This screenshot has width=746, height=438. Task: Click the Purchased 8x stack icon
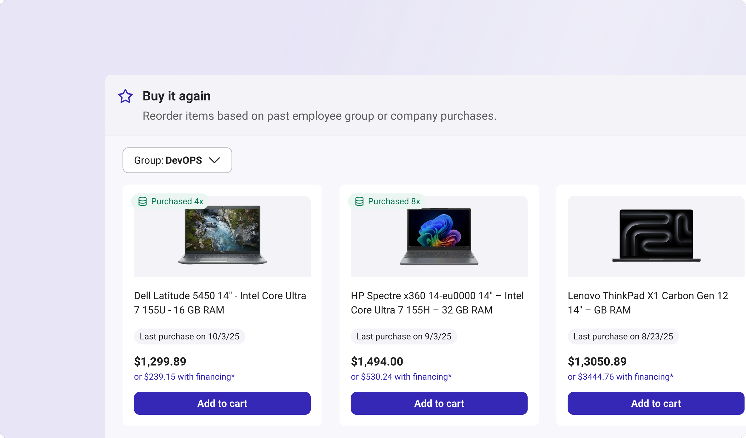359,201
